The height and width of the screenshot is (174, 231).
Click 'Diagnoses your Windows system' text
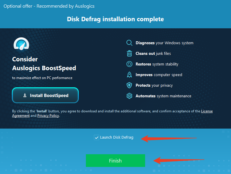click(x=164, y=43)
